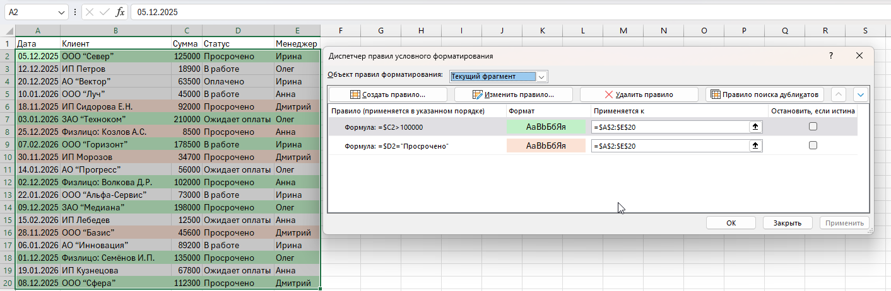Confirm the dialog with OK
The width and height of the screenshot is (891, 291).
(x=731, y=222)
